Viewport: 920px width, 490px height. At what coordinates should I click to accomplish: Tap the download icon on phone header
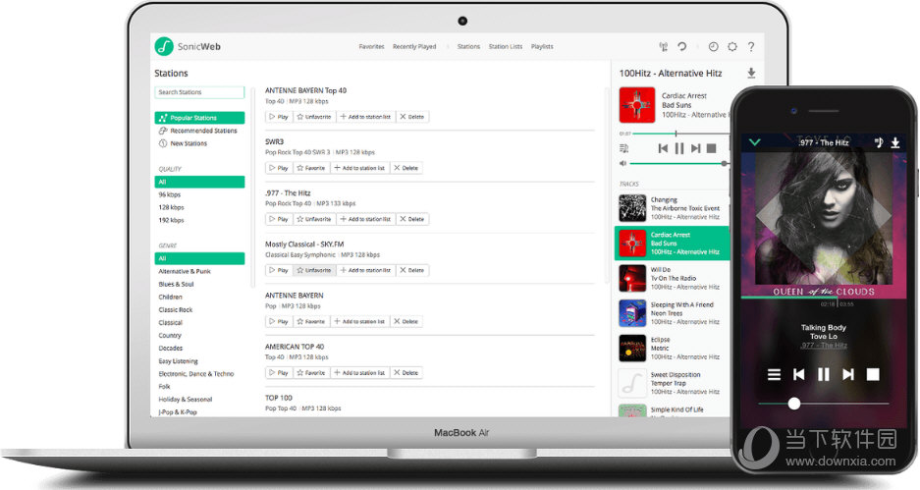pos(895,142)
